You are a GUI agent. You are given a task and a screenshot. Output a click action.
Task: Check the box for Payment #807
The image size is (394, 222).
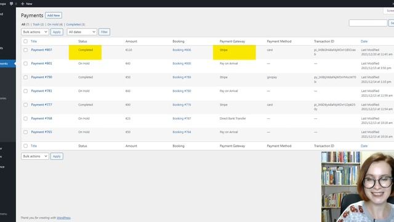(x=25, y=50)
